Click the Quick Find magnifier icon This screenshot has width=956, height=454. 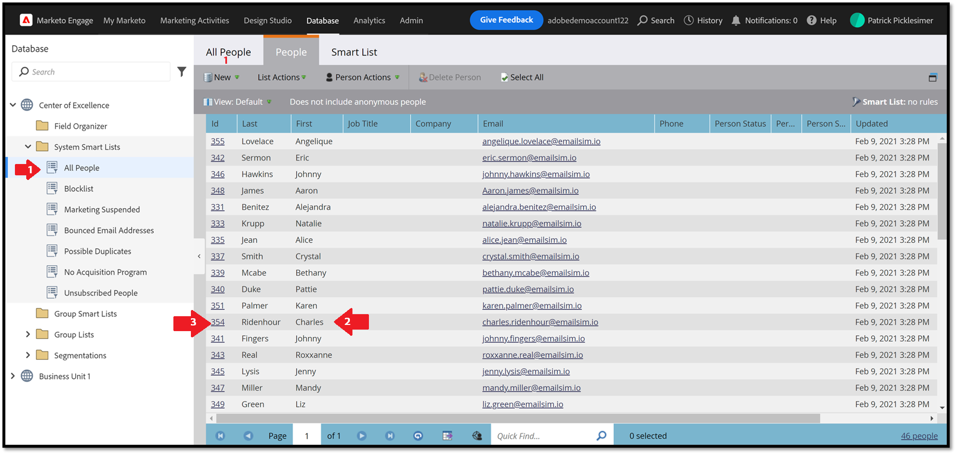[x=601, y=436]
